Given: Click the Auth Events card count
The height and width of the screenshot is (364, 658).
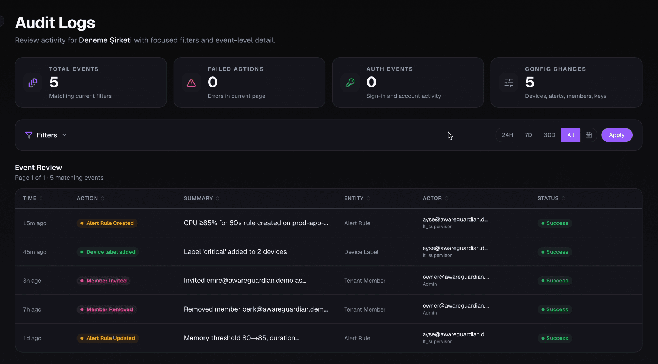Looking at the screenshot, I should click(x=371, y=82).
